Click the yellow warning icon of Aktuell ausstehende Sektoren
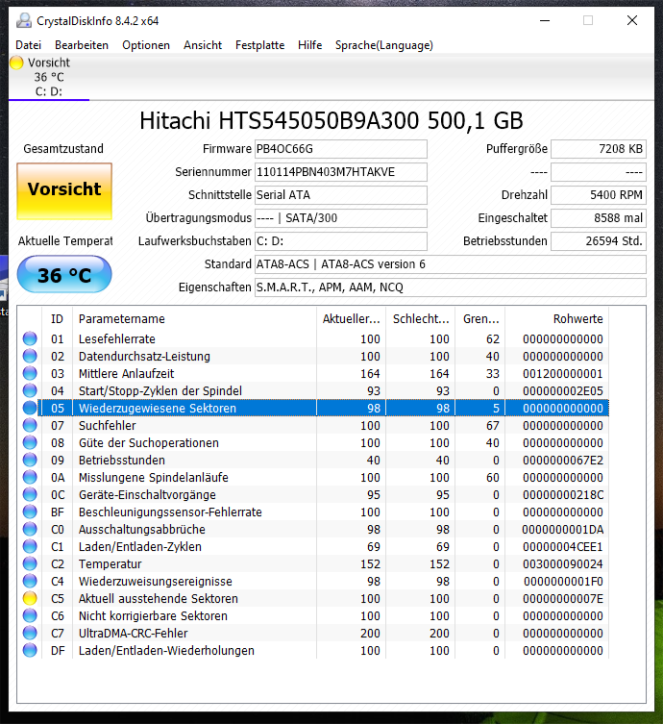This screenshot has width=663, height=724. (x=30, y=598)
